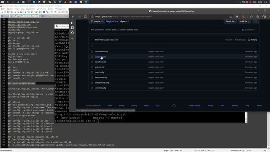The height and width of the screenshot is (152, 270).
Task: Reload the GitHub page
Action: pyautogui.click(x=85, y=16)
